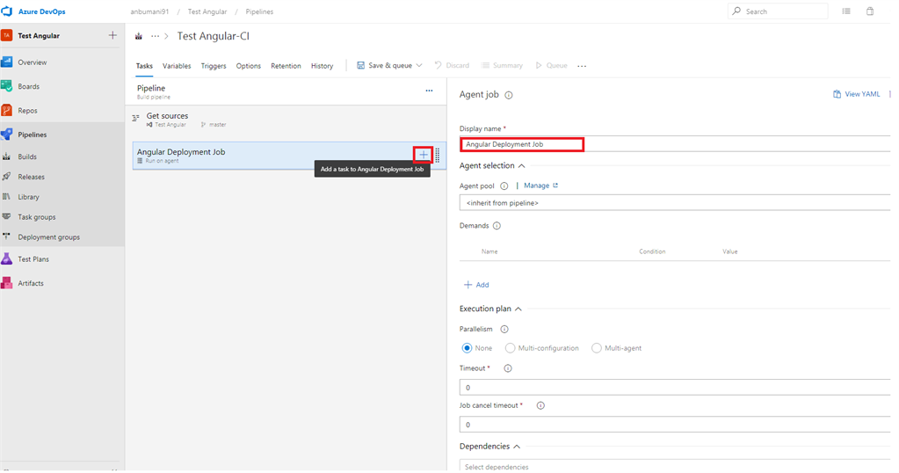Switch to the Retention tab

click(x=286, y=66)
